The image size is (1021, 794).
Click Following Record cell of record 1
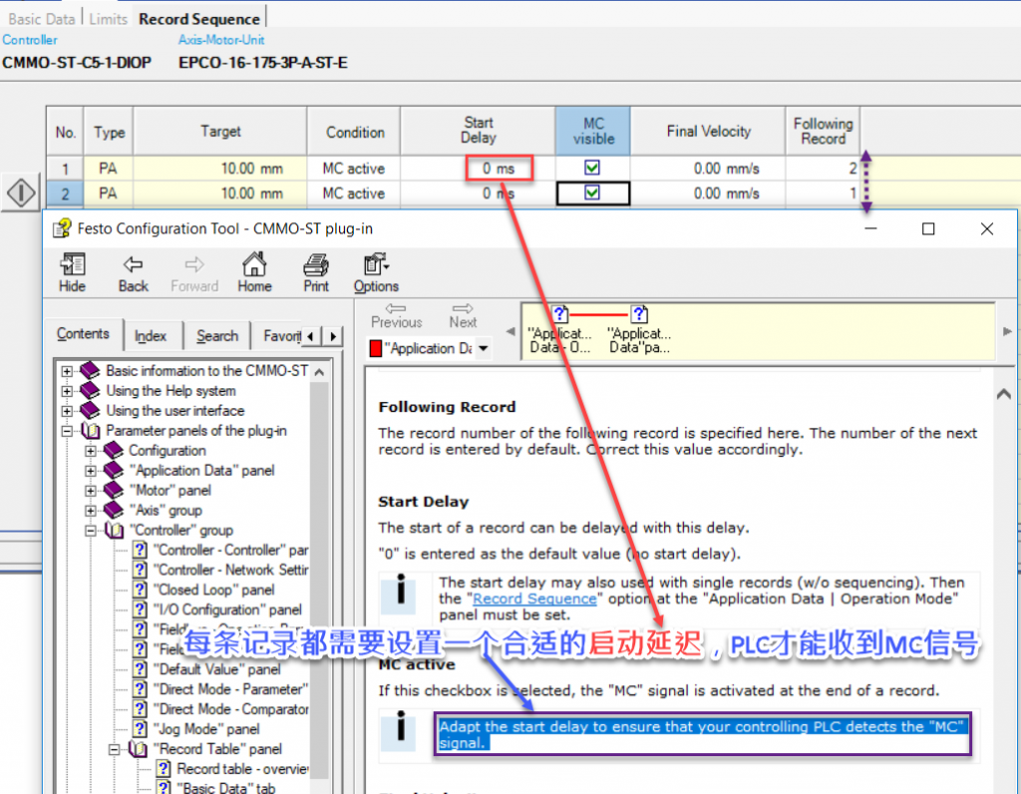(x=823, y=168)
